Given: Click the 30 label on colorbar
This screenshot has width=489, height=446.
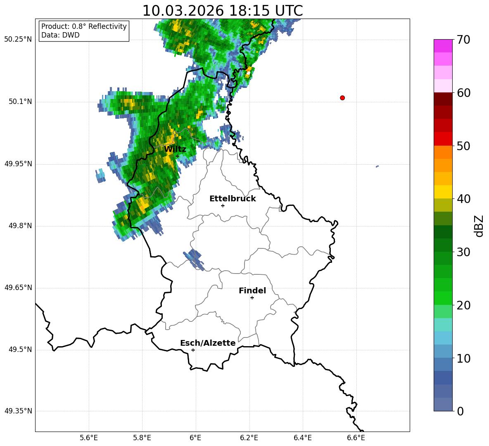Looking at the screenshot, I should (463, 252).
